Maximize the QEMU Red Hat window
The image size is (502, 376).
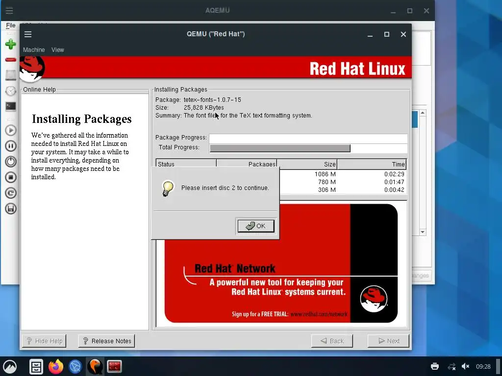coord(387,34)
